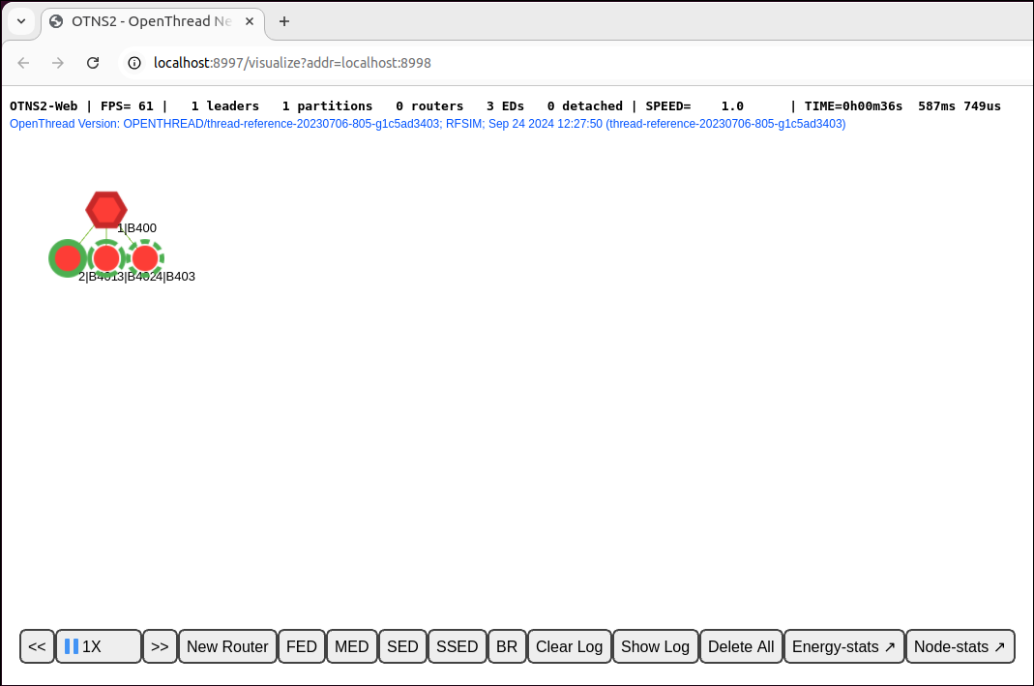Select end device node 4|B403
The width and height of the screenshot is (1034, 686).
pos(144,257)
